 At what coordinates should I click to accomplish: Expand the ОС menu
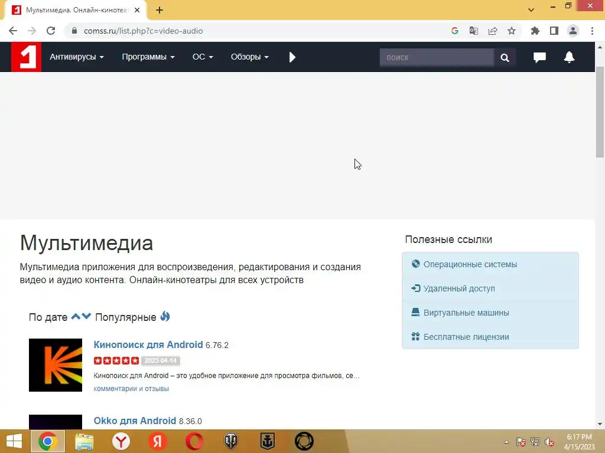point(203,57)
